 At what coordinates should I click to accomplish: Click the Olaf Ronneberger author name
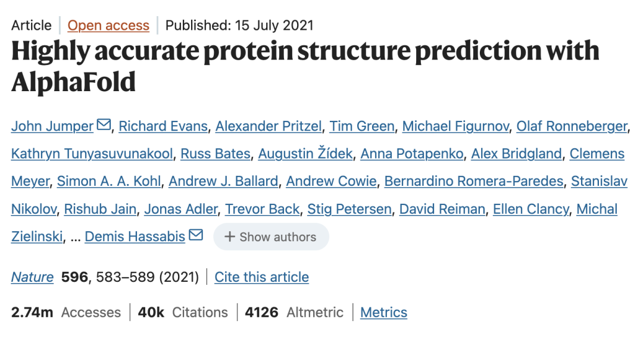[572, 126]
